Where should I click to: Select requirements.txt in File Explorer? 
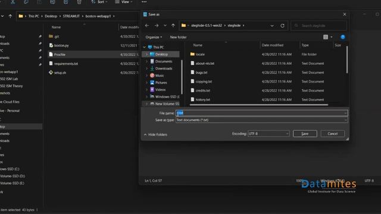tap(66, 64)
